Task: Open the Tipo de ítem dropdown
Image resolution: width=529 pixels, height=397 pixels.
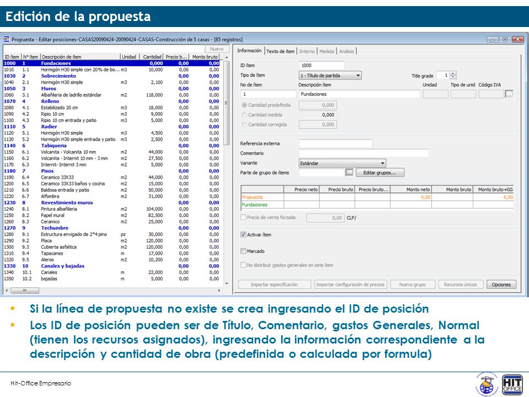Action: (x=330, y=76)
